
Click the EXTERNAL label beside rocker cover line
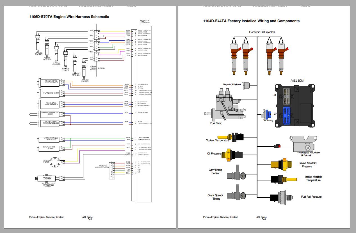click(102, 68)
